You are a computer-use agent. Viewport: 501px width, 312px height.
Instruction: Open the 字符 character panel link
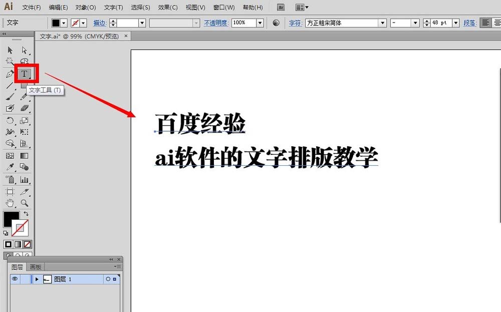coord(296,23)
